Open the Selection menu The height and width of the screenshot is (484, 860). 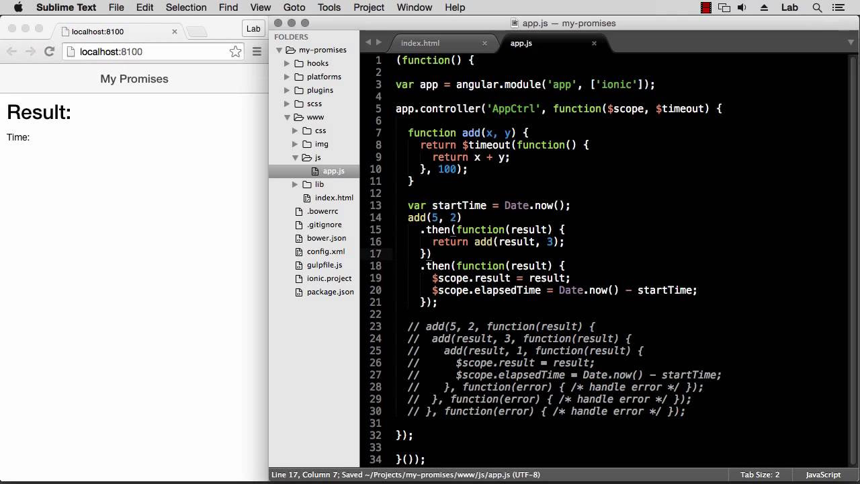[186, 7]
